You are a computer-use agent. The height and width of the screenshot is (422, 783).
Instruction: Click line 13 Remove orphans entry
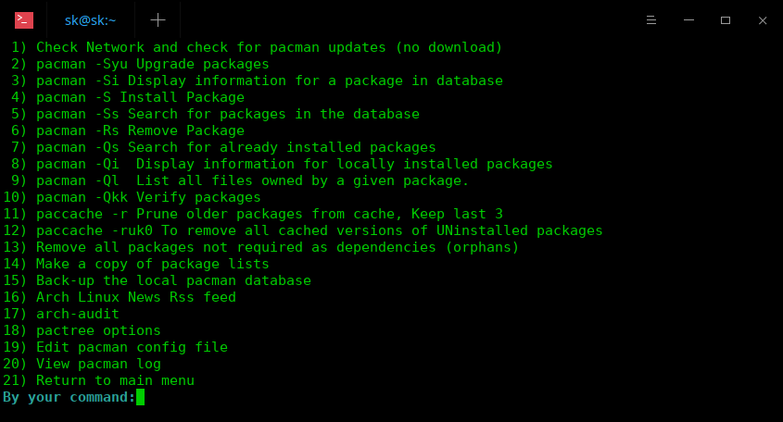[x=260, y=247]
